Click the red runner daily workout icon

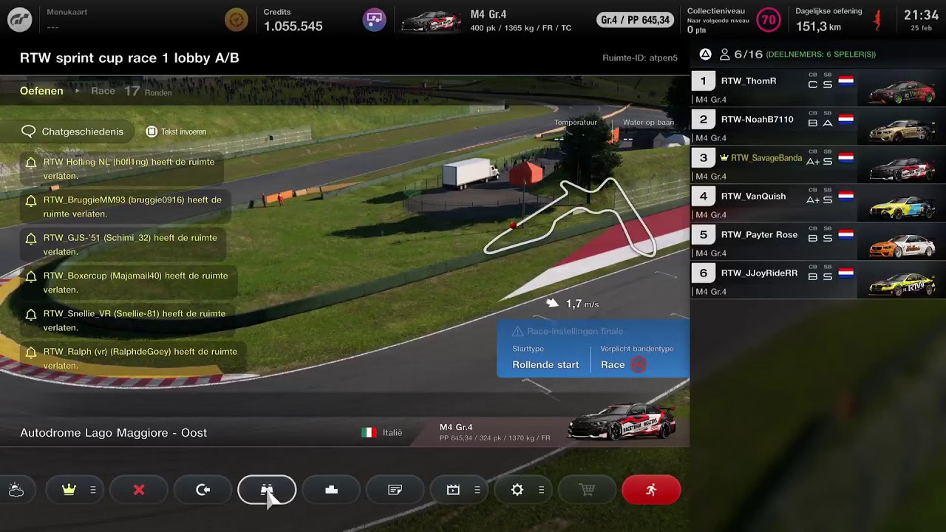877,20
